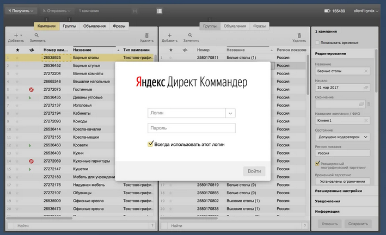Screen dimensions: 386x235
Task: Click the Удалить trash icon in groups panel
Action: (299, 35)
